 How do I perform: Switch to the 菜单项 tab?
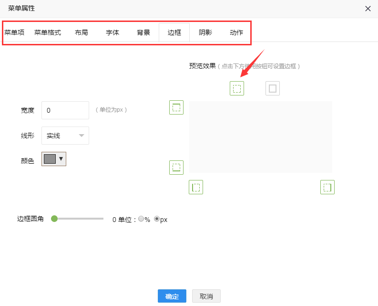click(x=14, y=32)
